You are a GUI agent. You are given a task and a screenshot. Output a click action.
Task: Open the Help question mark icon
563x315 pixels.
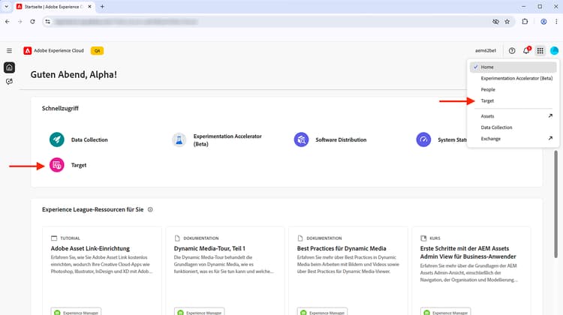[x=512, y=51]
